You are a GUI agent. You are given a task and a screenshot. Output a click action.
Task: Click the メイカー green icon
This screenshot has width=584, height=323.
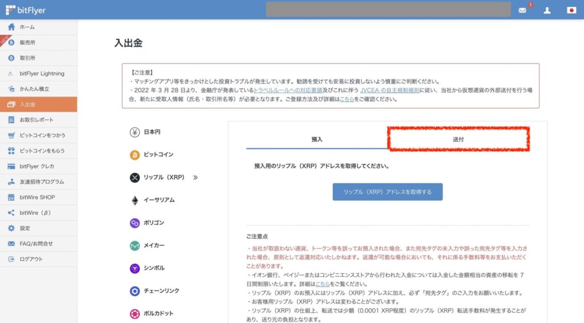135,246
